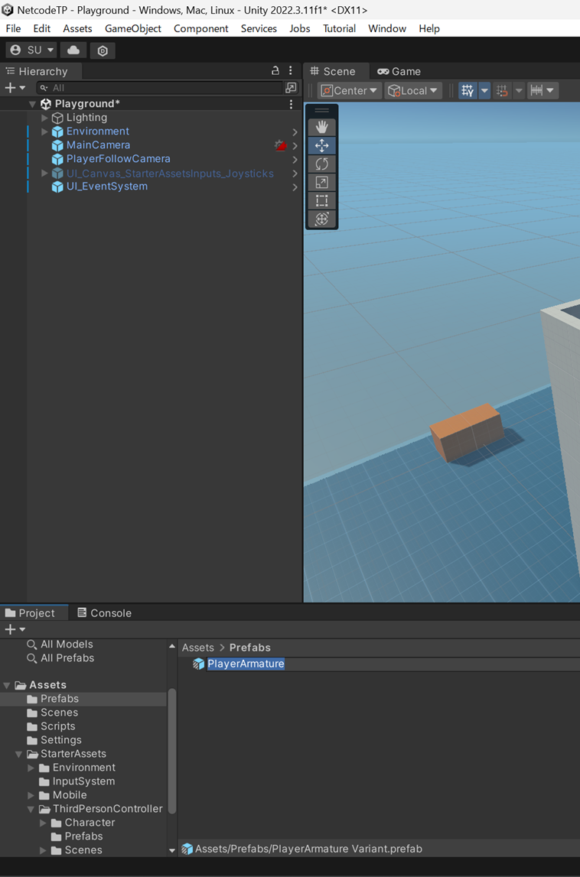Screen dimensions: 580x877
Task: Select the Hand (View) tool
Action: click(x=321, y=127)
